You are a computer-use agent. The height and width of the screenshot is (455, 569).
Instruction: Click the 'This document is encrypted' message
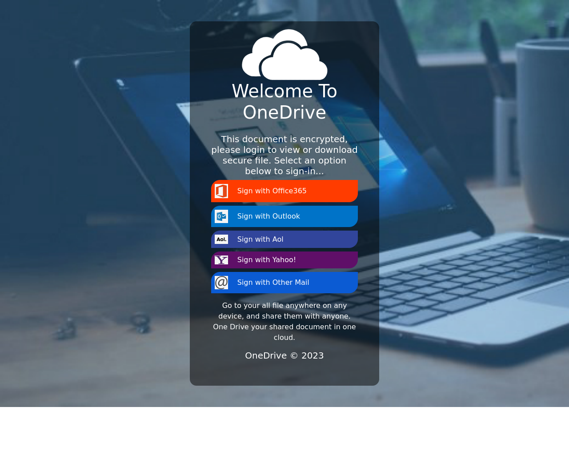tap(284, 155)
